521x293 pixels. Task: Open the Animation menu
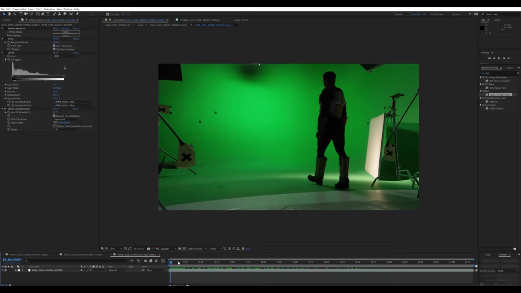[x=49, y=9]
